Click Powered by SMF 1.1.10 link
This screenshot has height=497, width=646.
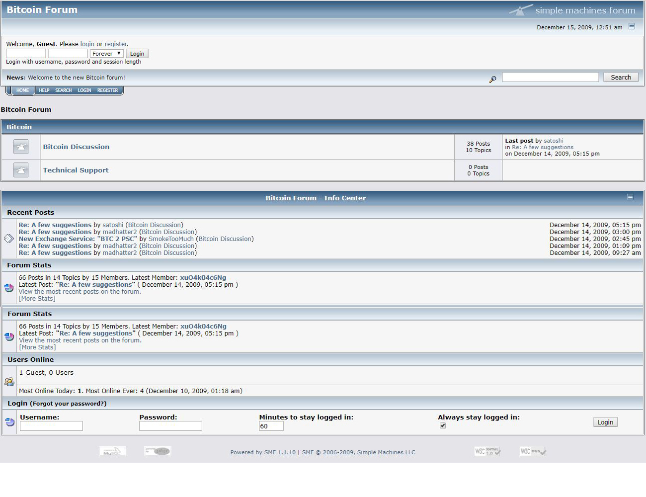click(x=263, y=452)
